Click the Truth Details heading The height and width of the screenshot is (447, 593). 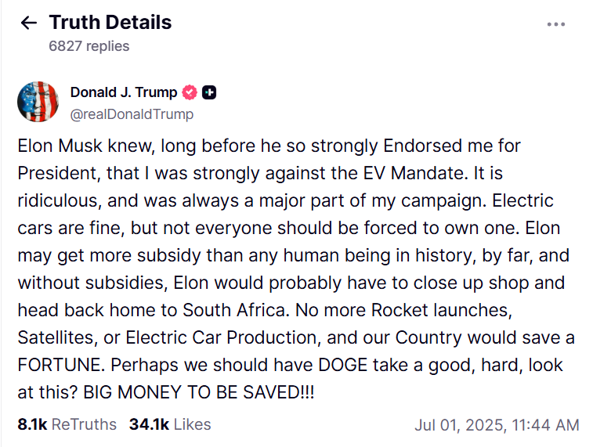point(110,22)
